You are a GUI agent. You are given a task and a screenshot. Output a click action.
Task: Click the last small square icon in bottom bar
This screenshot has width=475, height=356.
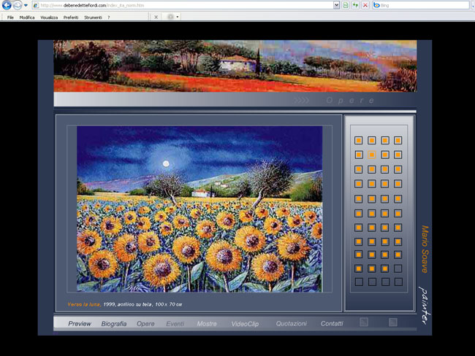point(393,322)
